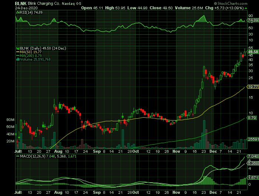
Task: Click the Open 45.11 value
Action: click(x=92, y=8)
